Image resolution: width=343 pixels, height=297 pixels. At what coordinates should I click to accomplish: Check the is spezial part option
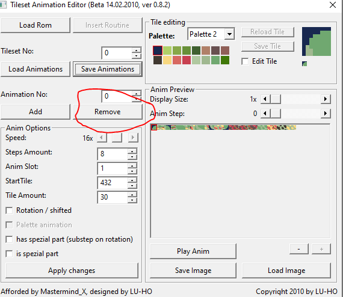point(9,254)
